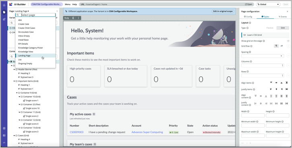Viewport: 292px width, 148px height.
Task: Open the Advances Super Computing account link
Action: tap(147, 132)
